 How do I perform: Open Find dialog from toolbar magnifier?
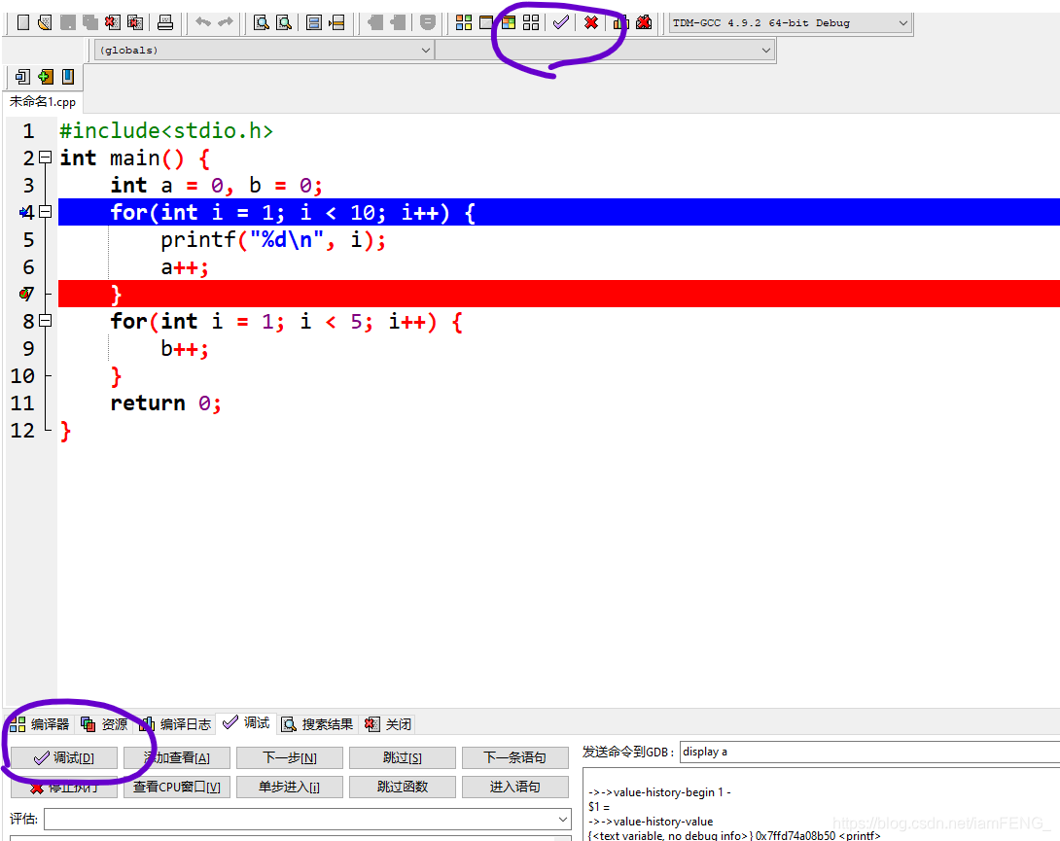click(261, 23)
